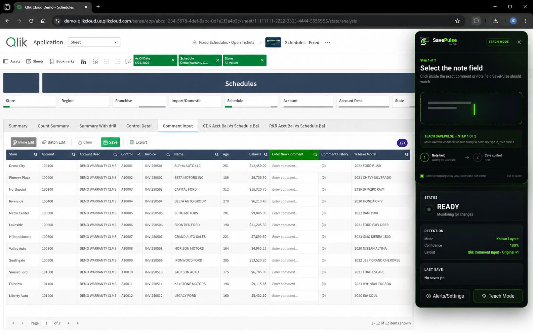
Task: Expand the Store filter pane
Action: (30, 101)
